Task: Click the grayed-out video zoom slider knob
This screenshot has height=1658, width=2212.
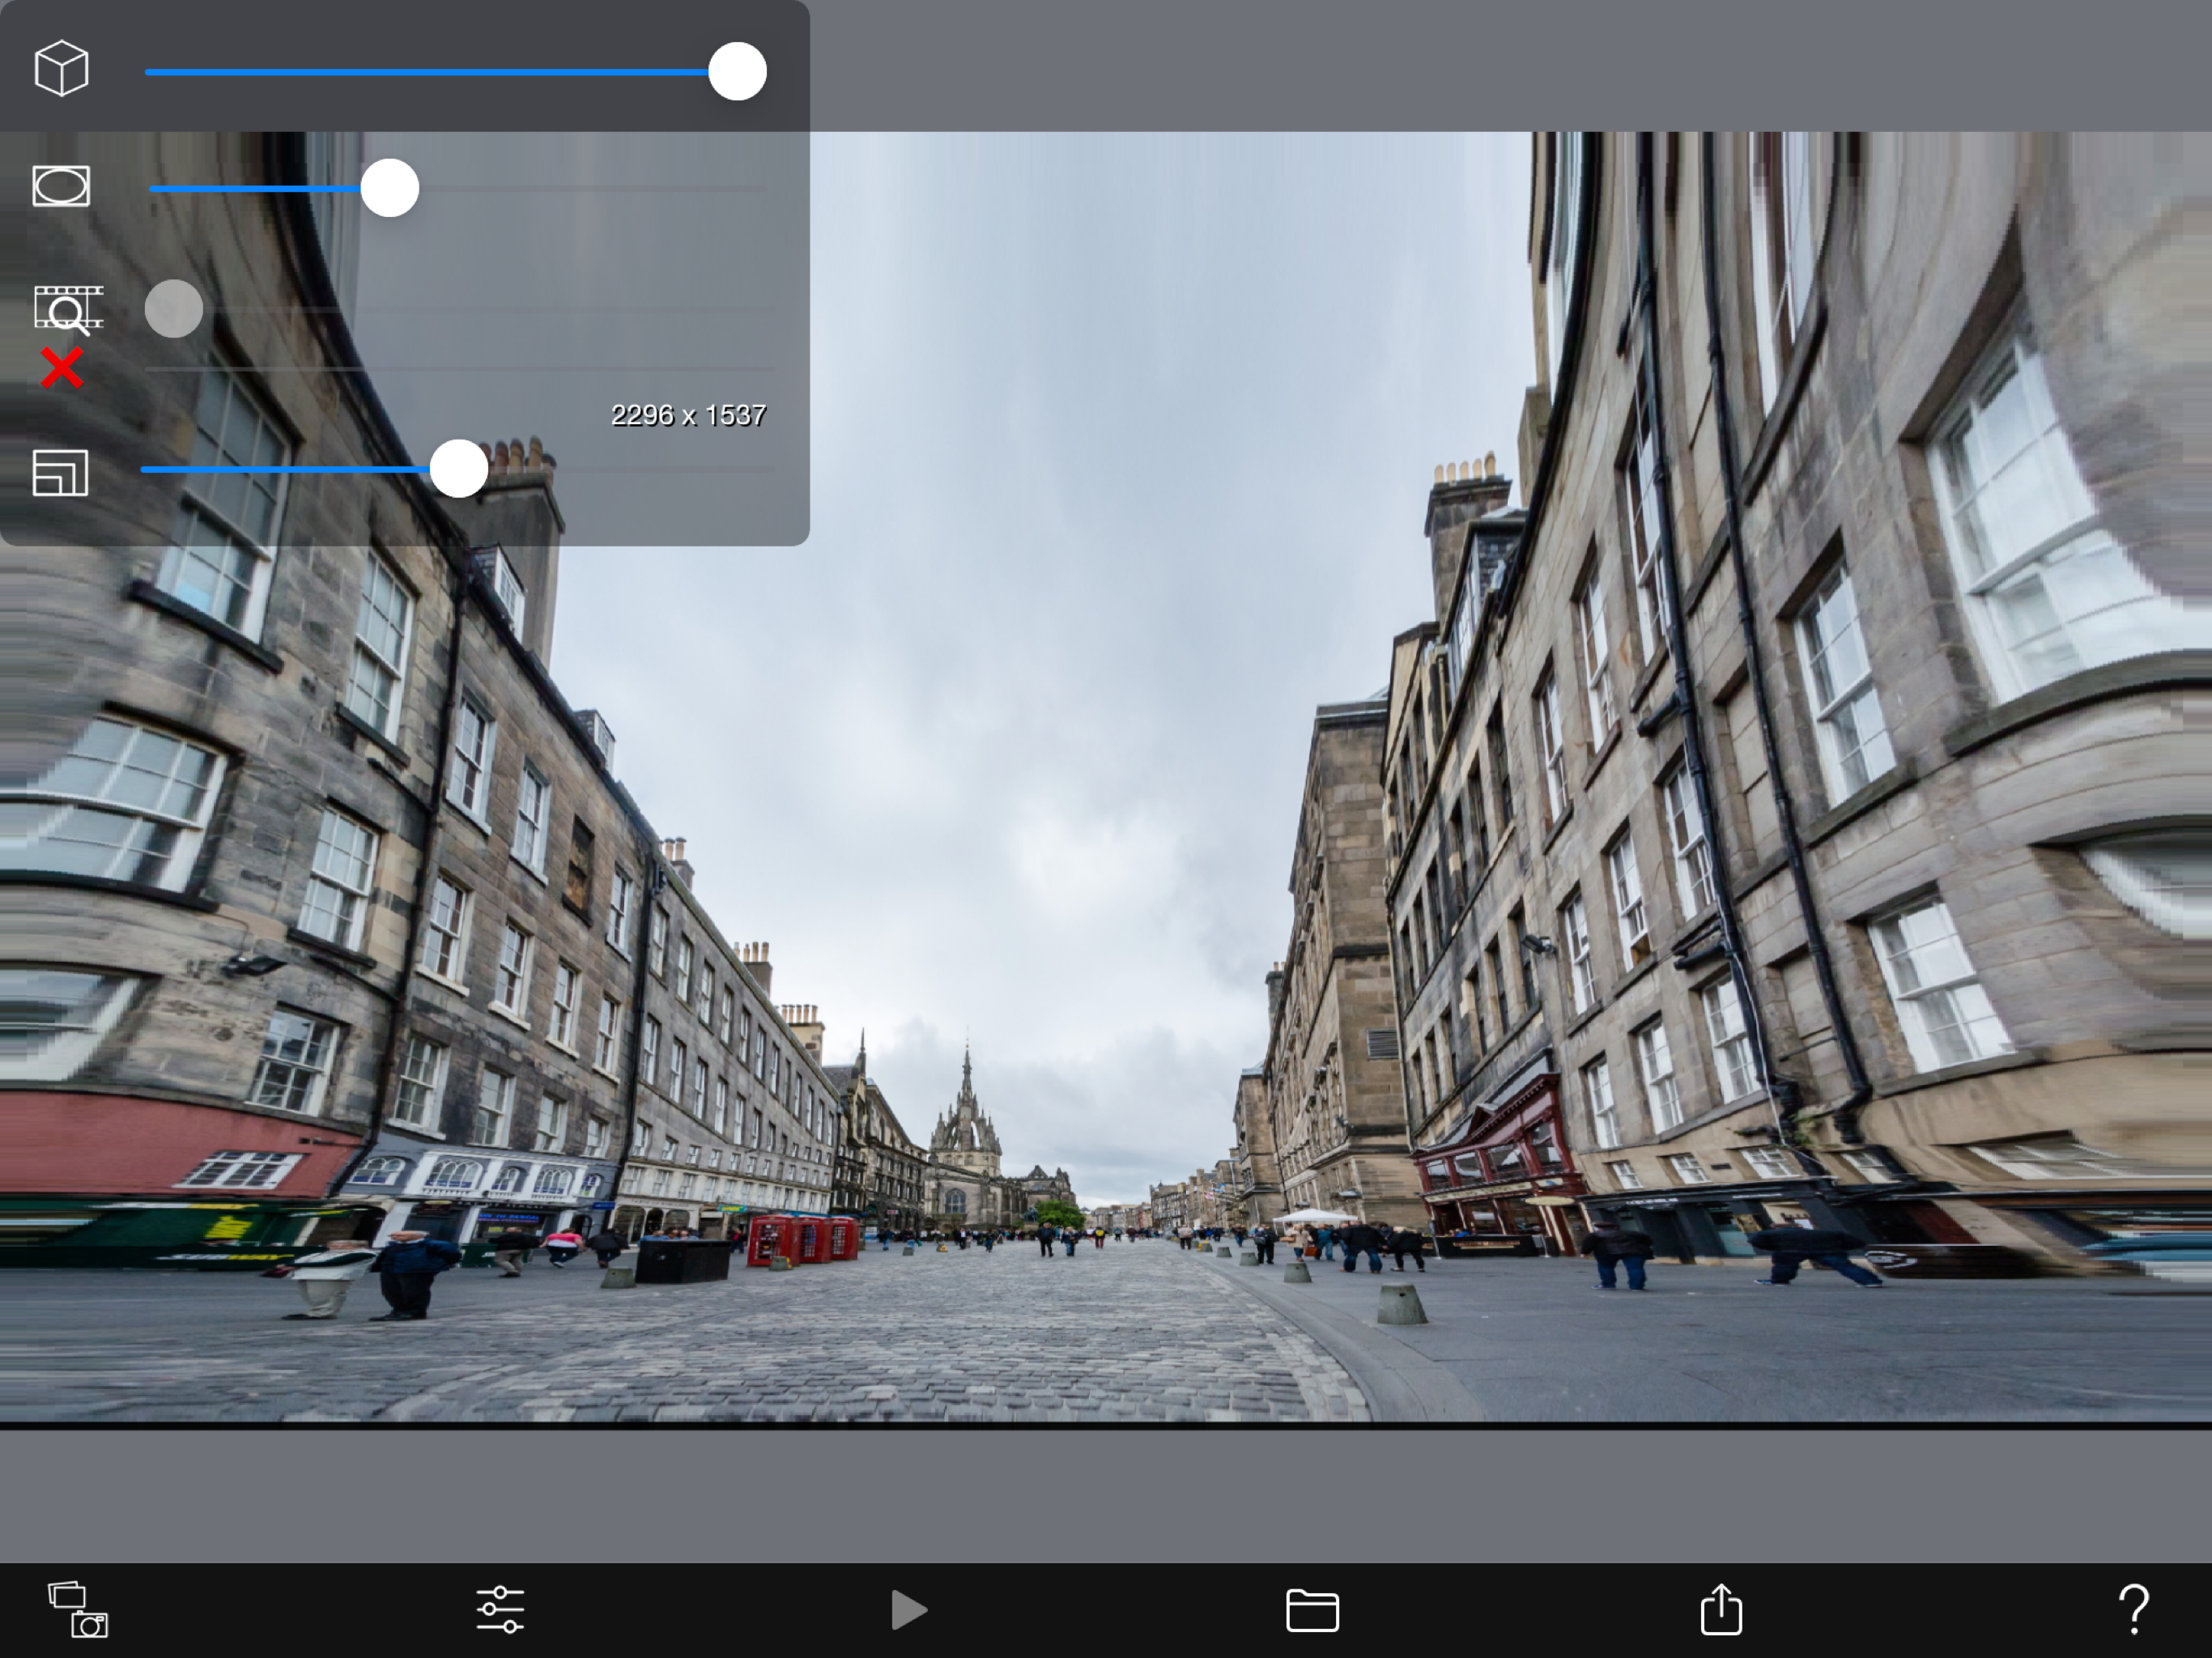Action: point(174,308)
